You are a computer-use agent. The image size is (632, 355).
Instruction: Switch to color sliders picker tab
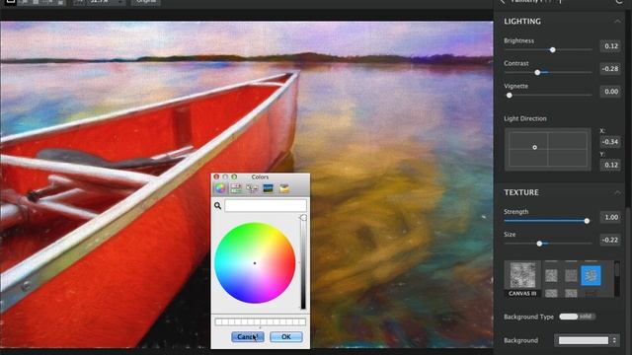(236, 188)
